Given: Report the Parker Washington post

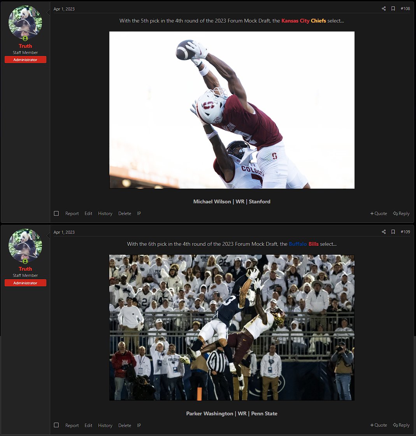Looking at the screenshot, I should point(72,425).
